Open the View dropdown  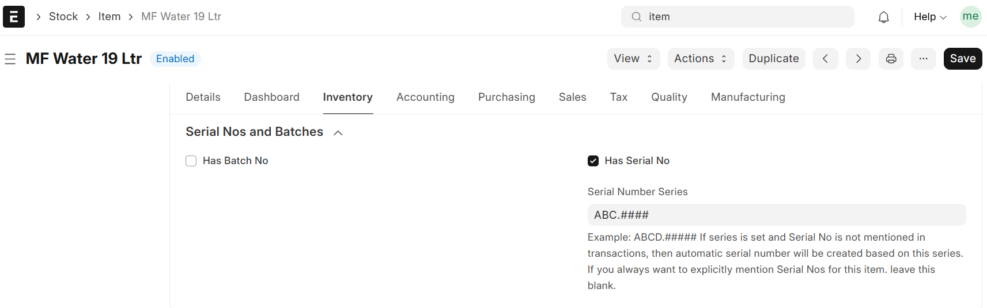[x=633, y=59]
